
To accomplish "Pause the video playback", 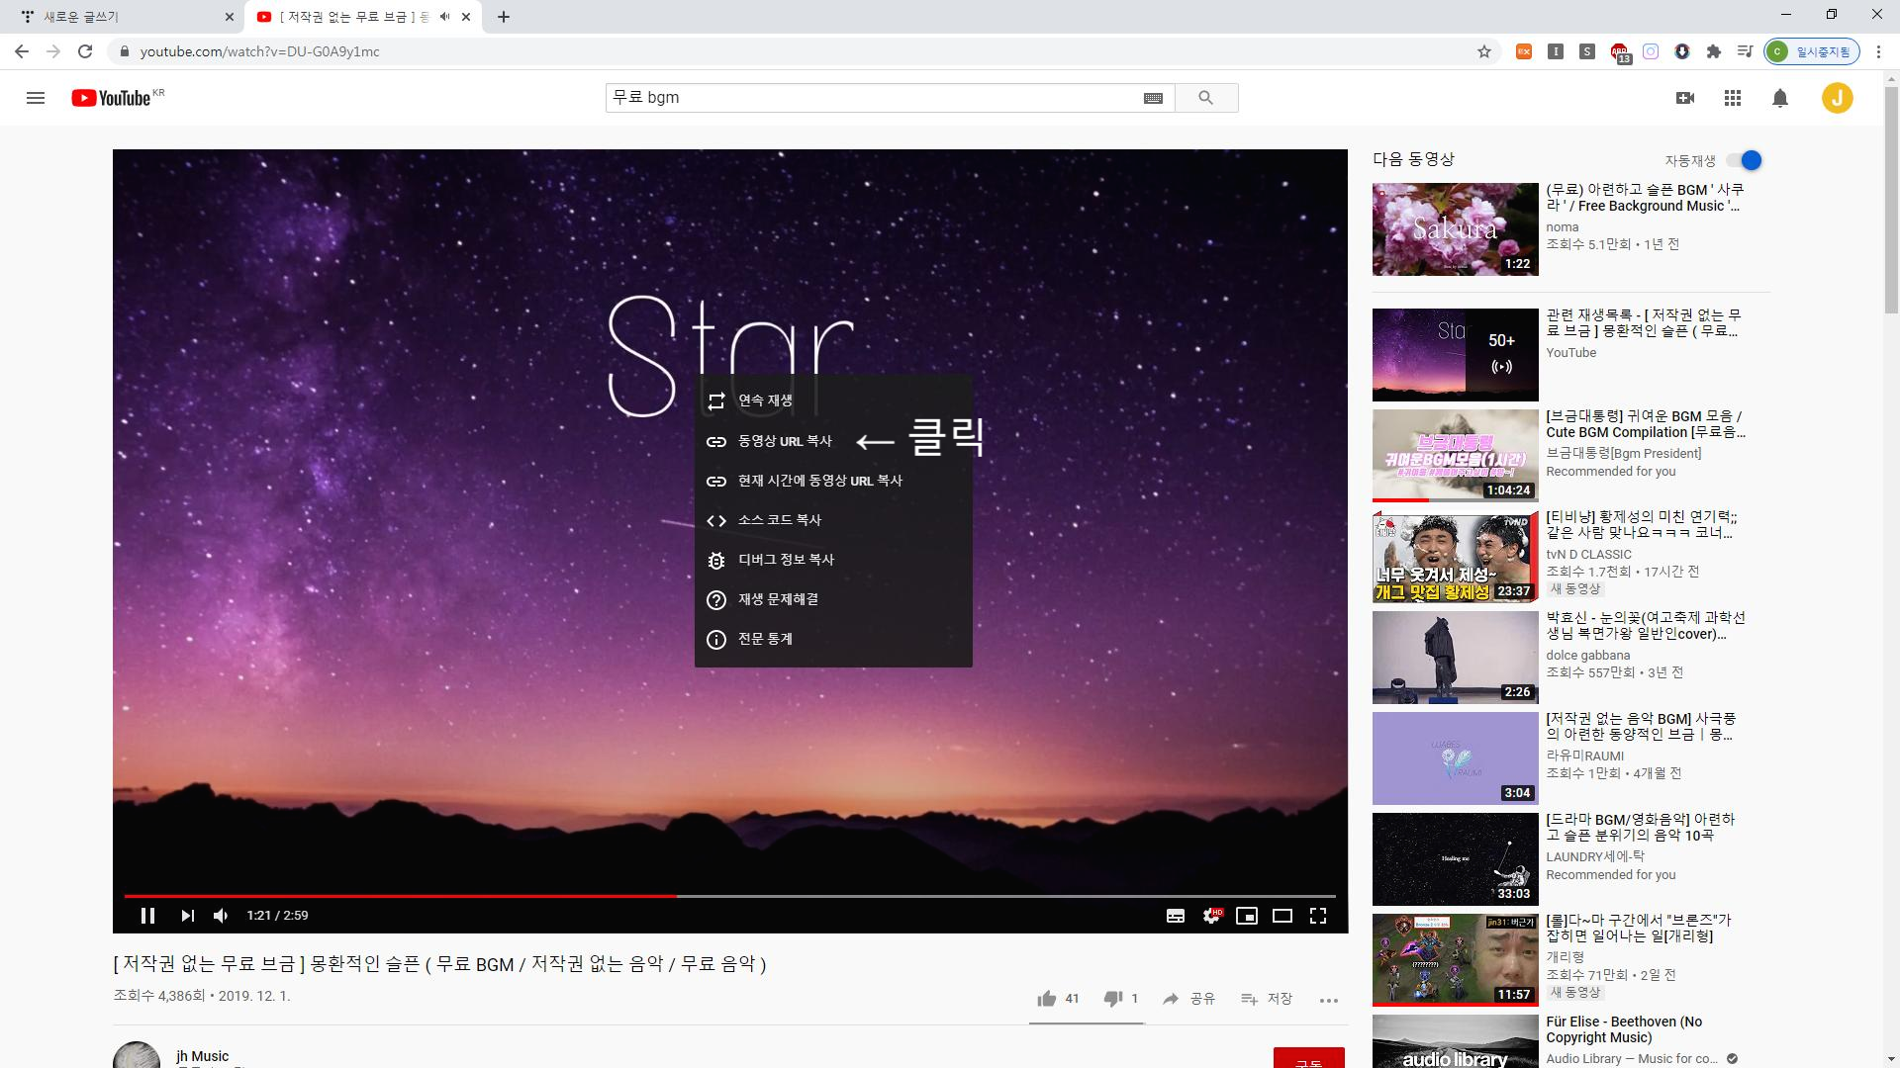I will (148, 916).
